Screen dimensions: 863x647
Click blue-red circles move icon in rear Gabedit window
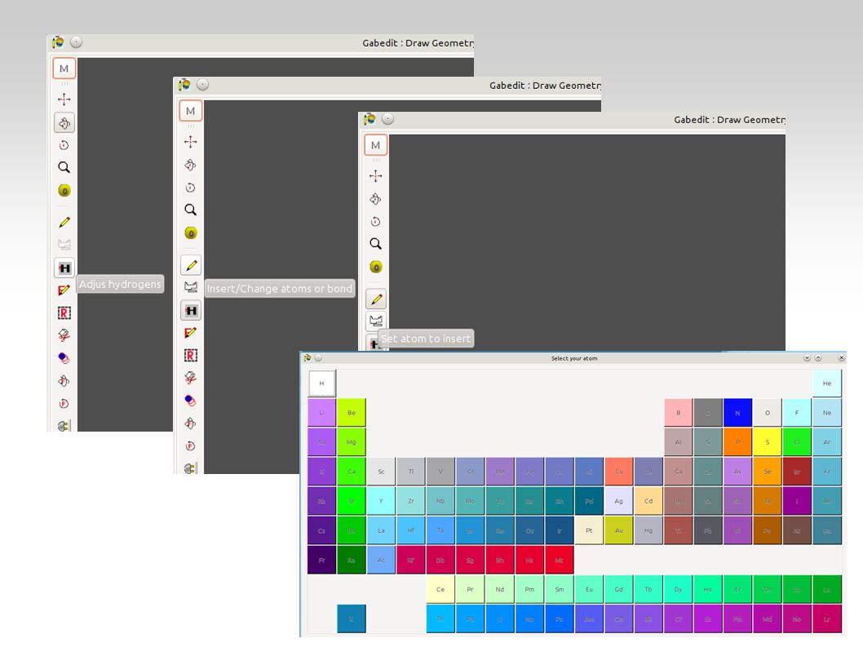coord(64,358)
